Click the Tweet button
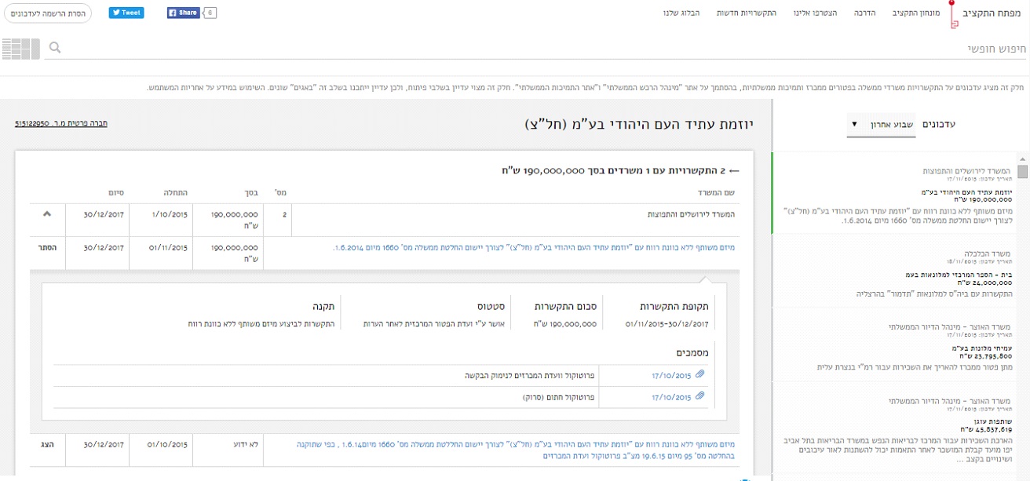This screenshot has height=481, width=1030. coord(126,13)
